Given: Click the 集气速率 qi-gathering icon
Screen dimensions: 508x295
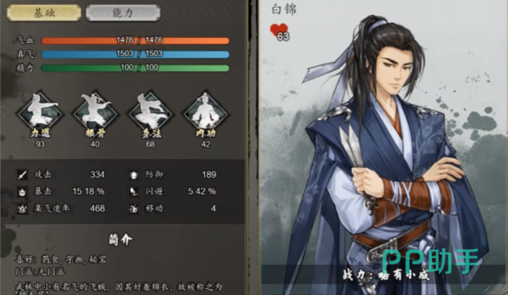Looking at the screenshot, I should pyautogui.click(x=22, y=209).
